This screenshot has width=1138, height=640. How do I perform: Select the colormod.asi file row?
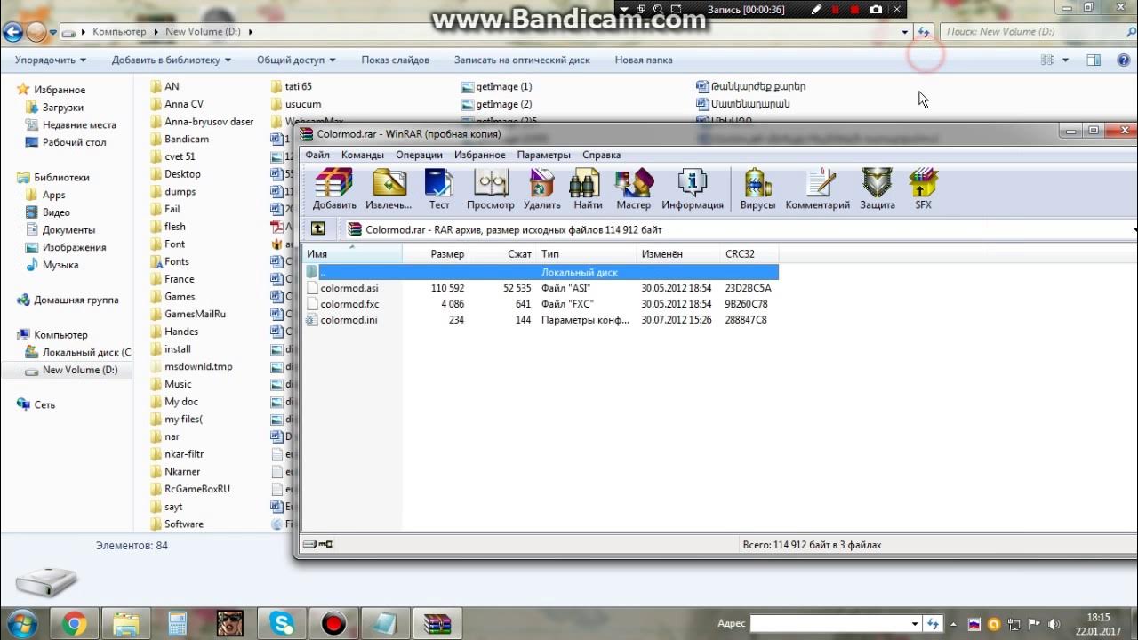point(541,288)
